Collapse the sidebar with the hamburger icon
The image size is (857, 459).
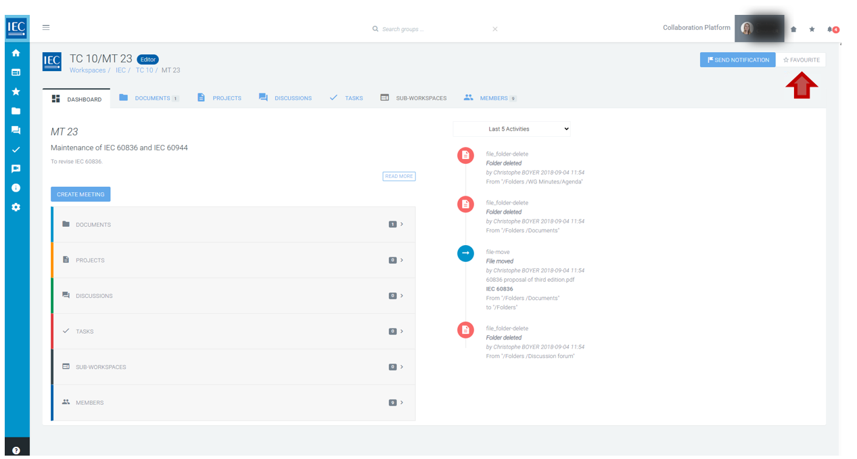45,27
